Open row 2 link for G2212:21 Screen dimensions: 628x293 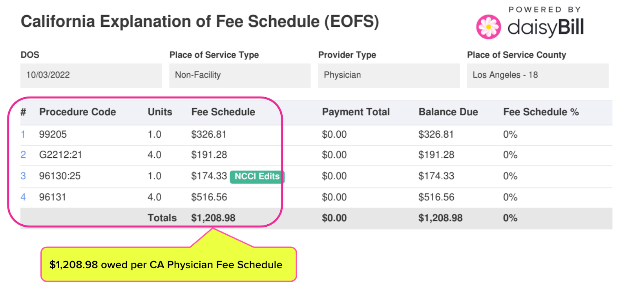[23, 155]
